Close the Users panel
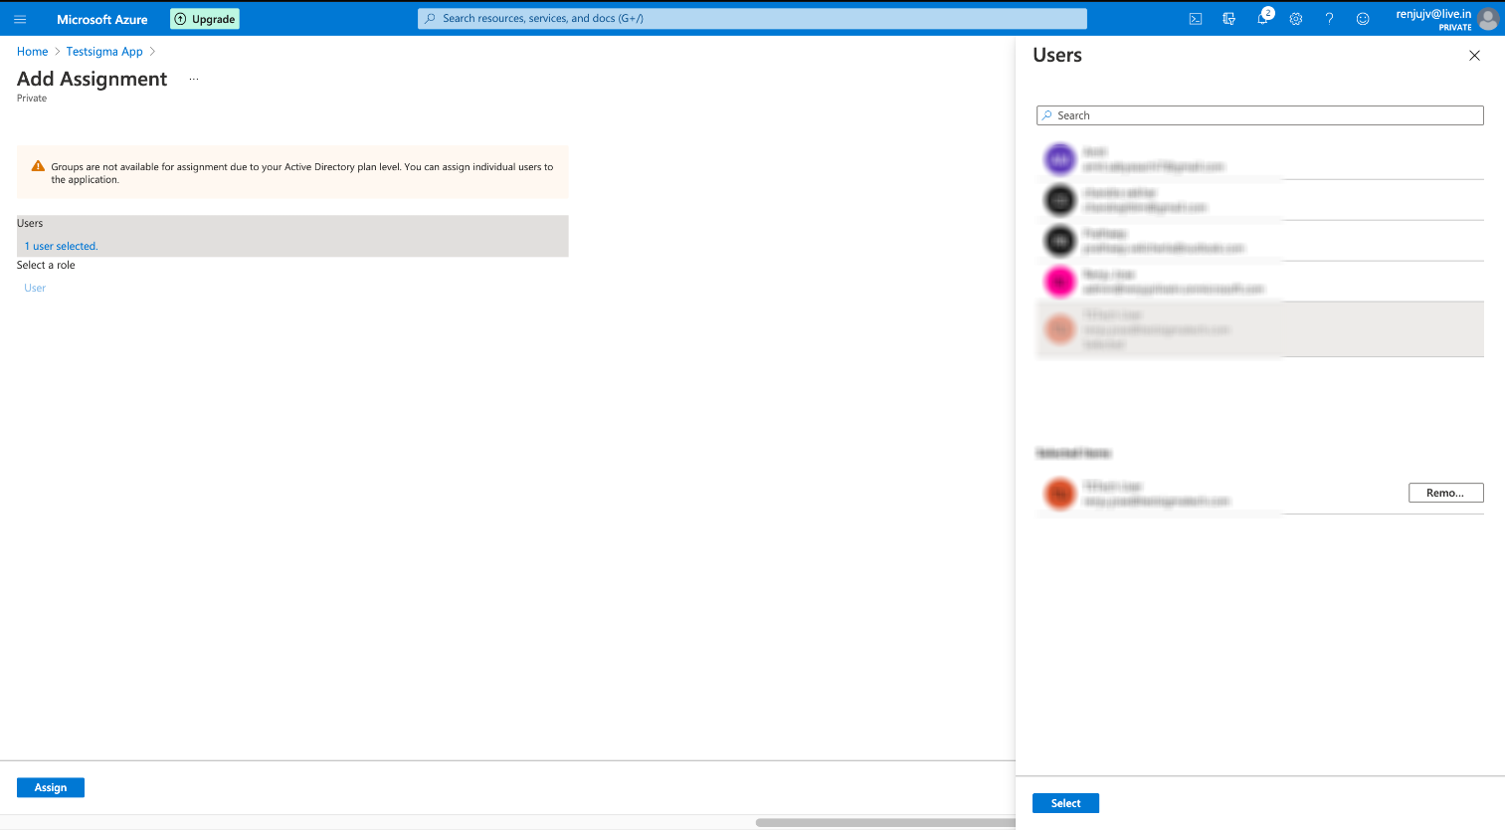This screenshot has width=1505, height=830. click(x=1474, y=56)
